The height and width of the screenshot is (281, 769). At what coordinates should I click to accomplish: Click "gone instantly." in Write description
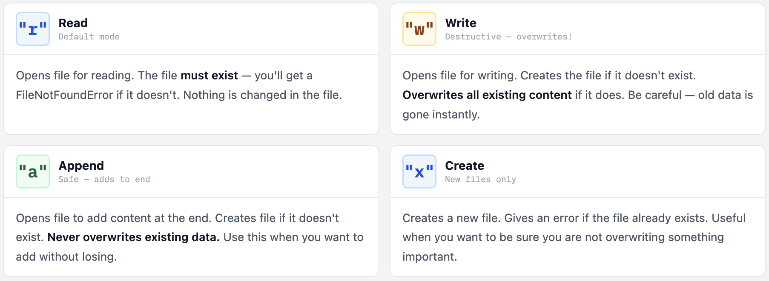click(441, 115)
